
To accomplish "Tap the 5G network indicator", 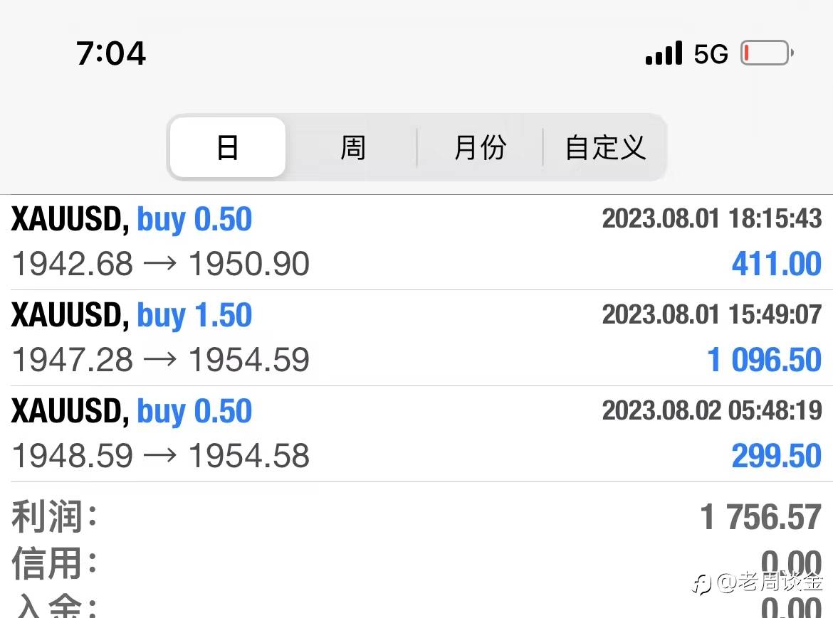I will click(711, 53).
